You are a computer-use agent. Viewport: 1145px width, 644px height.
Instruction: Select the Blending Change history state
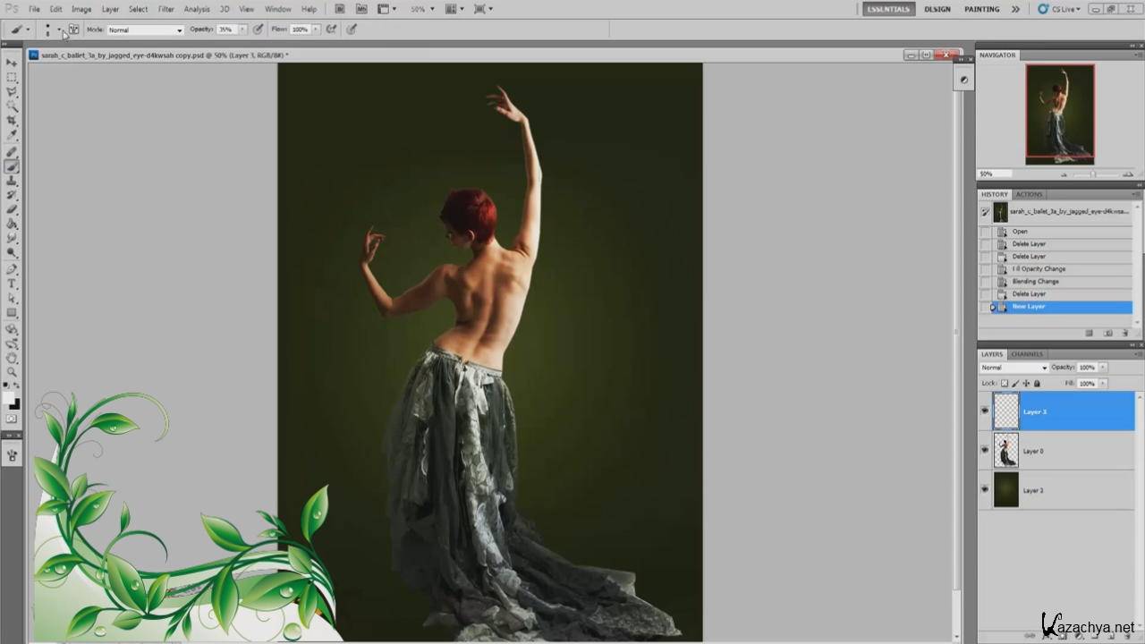[1035, 281]
